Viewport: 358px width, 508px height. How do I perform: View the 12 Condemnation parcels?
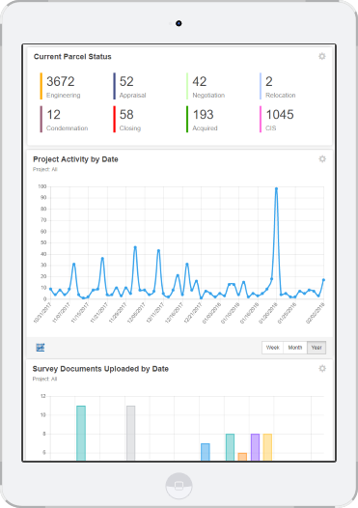[x=64, y=119]
